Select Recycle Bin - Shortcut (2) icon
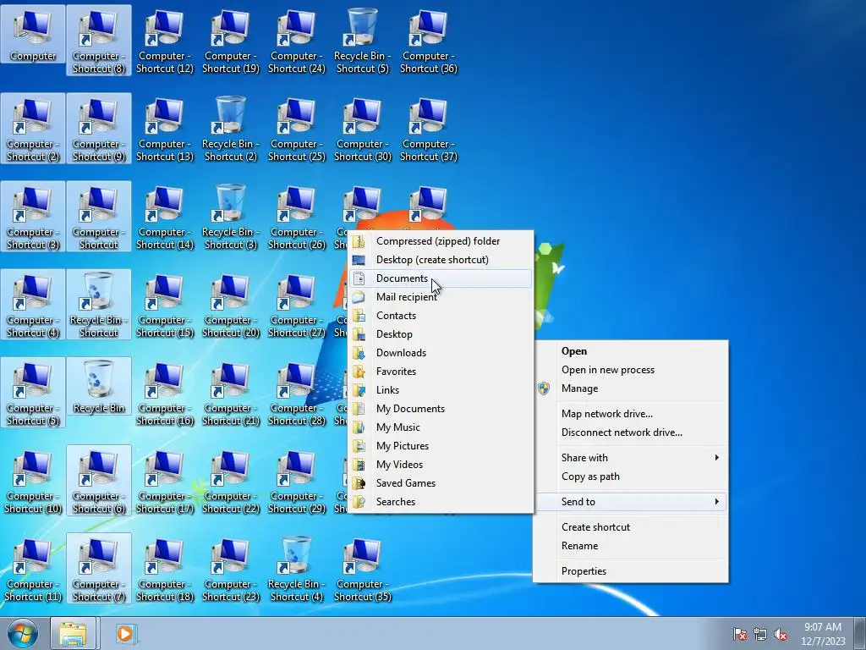This screenshot has width=866, height=650. click(x=231, y=129)
